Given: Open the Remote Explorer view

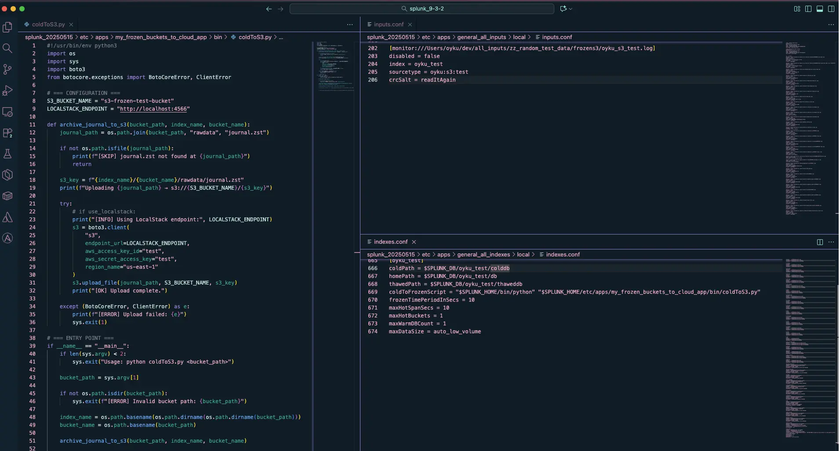Looking at the screenshot, I should (8, 112).
